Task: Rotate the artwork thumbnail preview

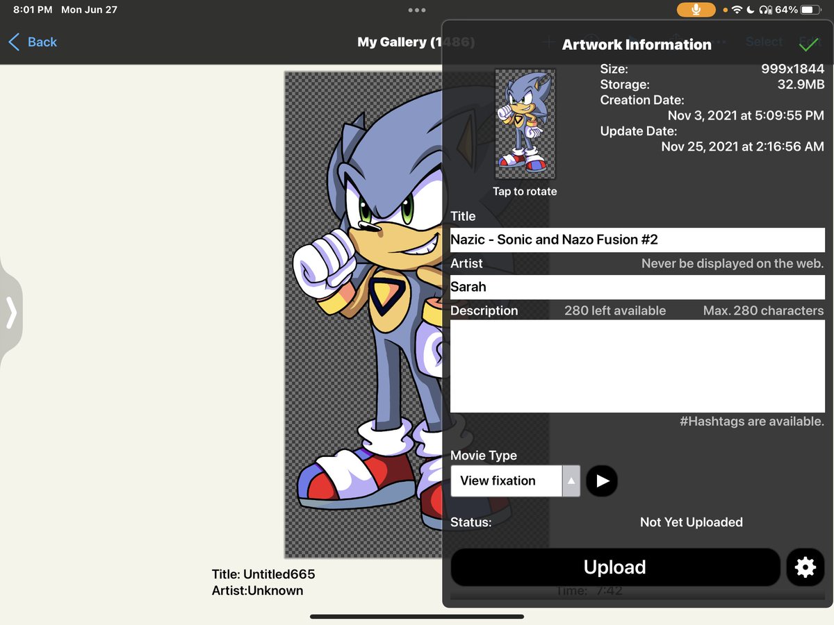Action: click(x=525, y=123)
